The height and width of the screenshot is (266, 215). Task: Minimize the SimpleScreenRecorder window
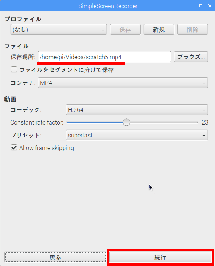pos(192,6)
